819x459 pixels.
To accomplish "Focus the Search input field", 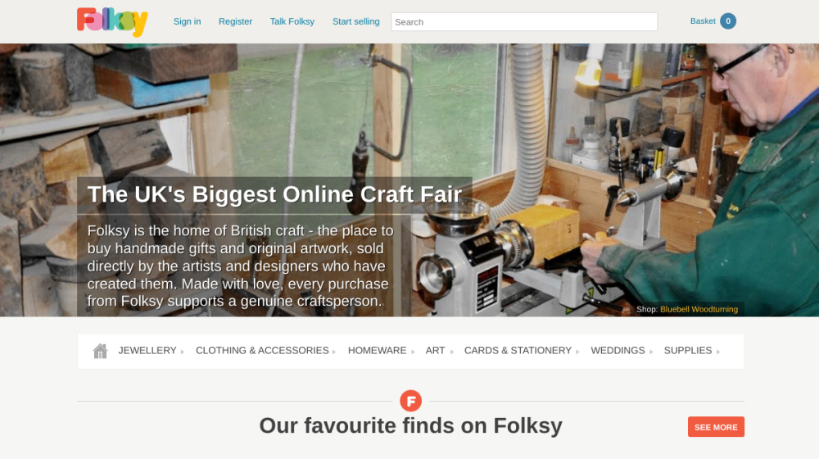I will pyautogui.click(x=524, y=22).
